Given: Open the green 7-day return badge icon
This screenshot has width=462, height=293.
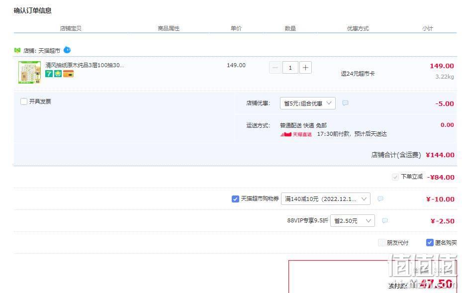Looking at the screenshot, I should [x=49, y=74].
